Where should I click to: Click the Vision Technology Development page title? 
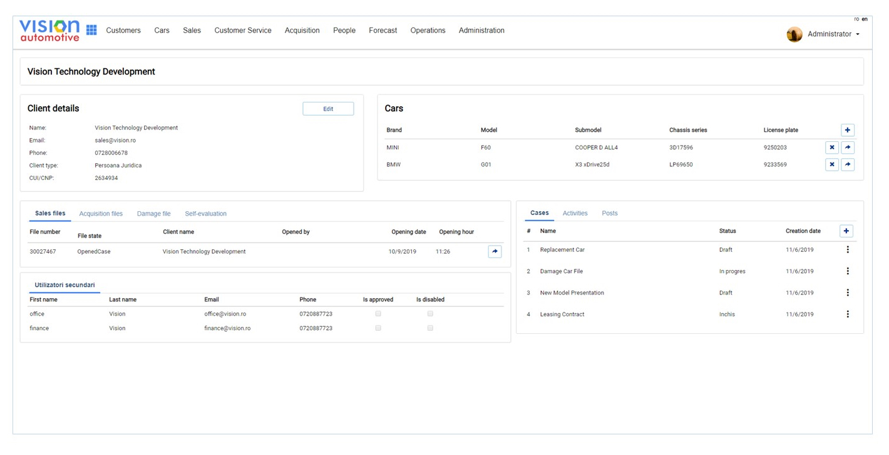pyautogui.click(x=91, y=72)
